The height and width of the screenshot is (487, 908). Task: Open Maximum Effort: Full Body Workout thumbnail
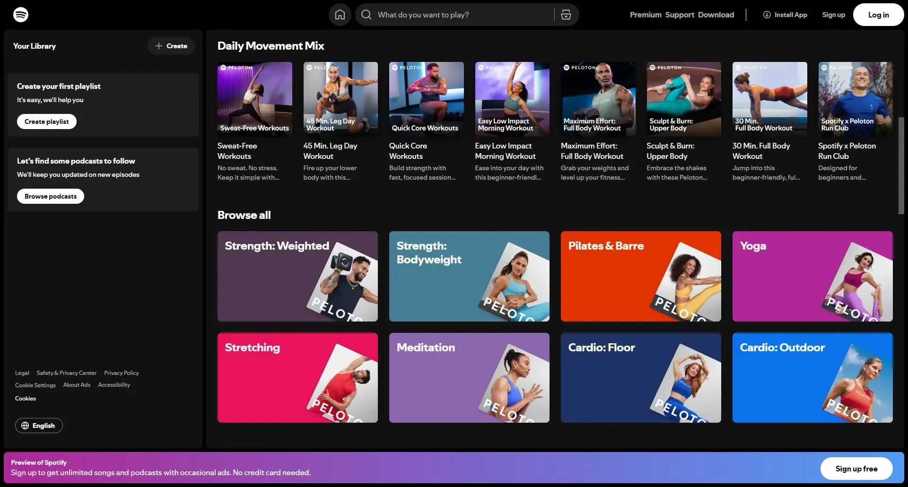pyautogui.click(x=598, y=99)
